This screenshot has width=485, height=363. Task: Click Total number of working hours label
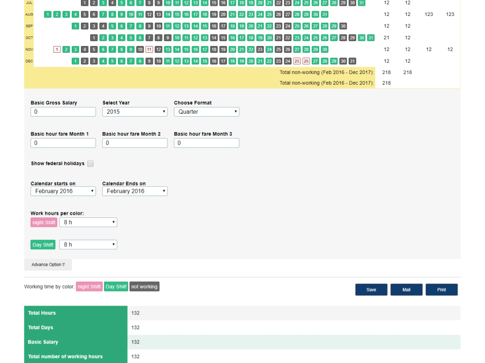pyautogui.click(x=65, y=357)
